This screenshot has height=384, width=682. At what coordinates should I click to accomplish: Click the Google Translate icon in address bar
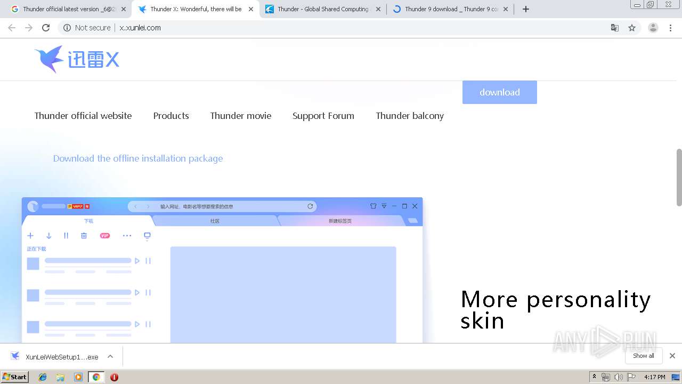coord(614,28)
